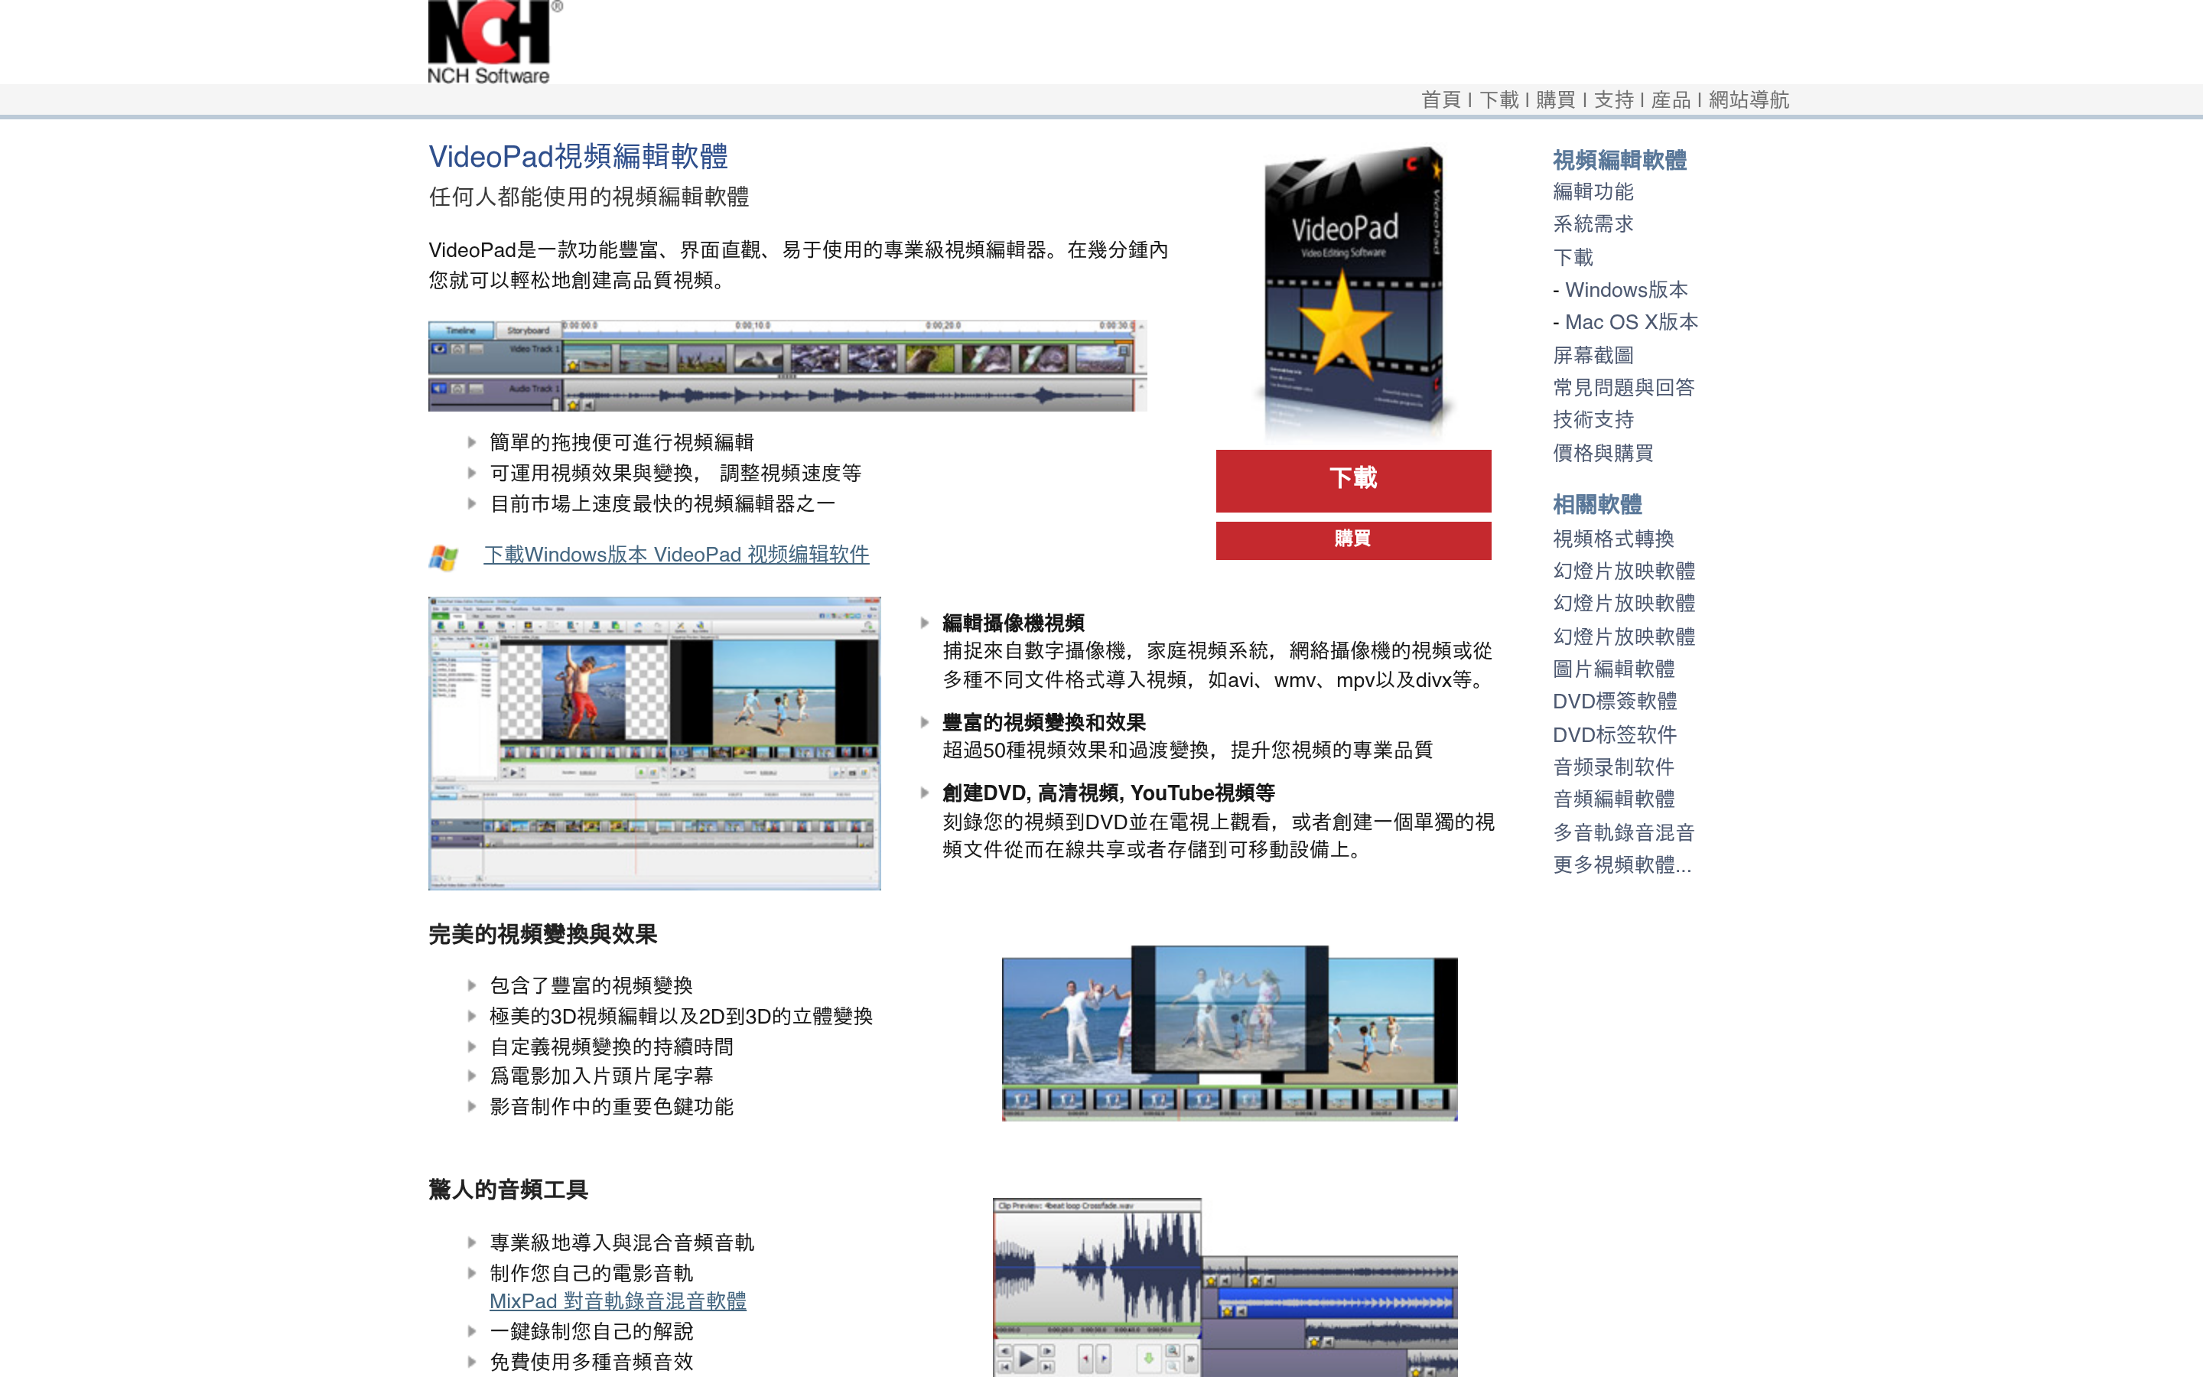2203x1377 pixels.
Task: Open 技術支持 sidebar link
Action: tap(1593, 420)
